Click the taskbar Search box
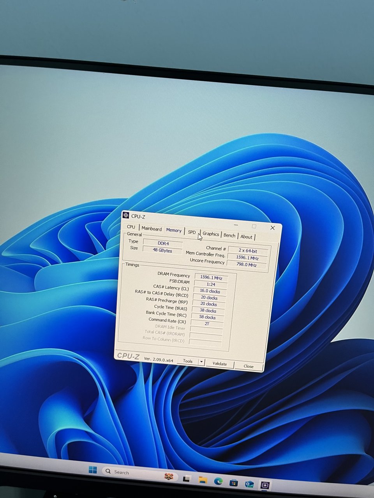Image resolution: width=374 pixels, height=498 pixels. 129,472
